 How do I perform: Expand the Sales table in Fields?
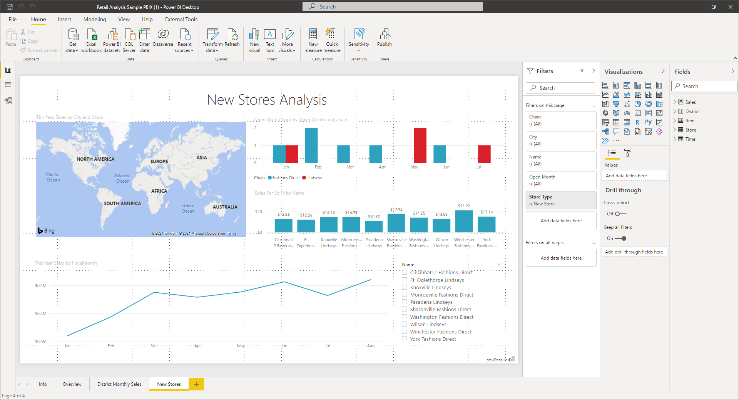click(675, 102)
